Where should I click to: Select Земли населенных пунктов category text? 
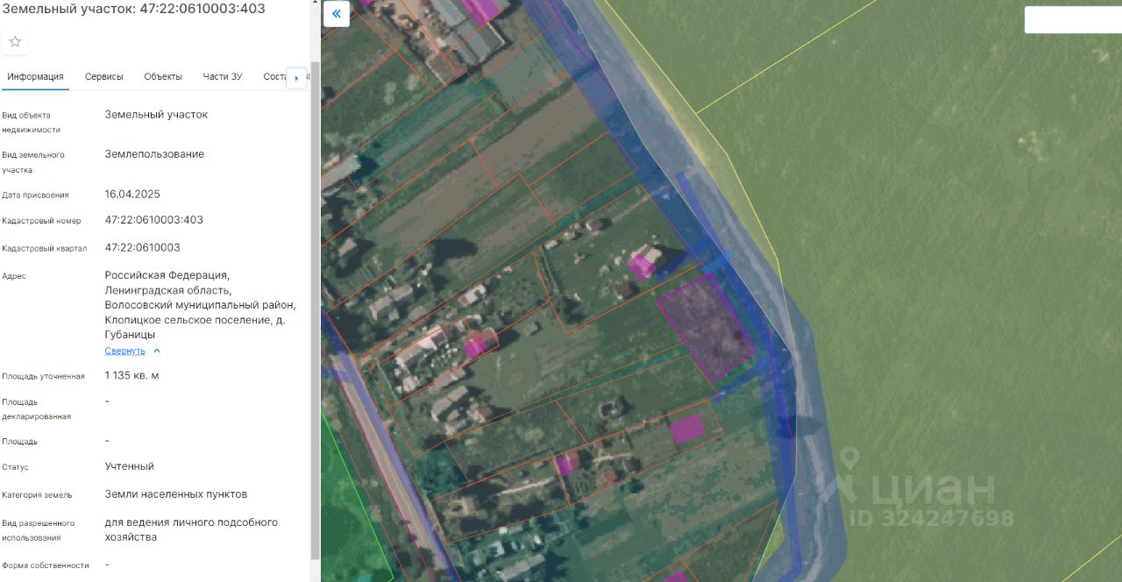[x=176, y=494]
